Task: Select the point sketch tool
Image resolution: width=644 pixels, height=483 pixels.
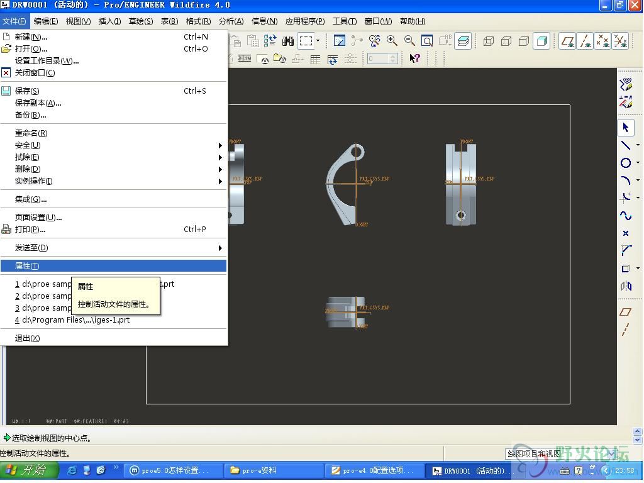Action: pyautogui.click(x=625, y=233)
